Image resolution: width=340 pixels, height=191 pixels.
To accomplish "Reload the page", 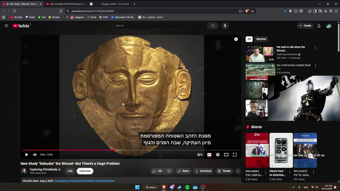I will (x=14, y=11).
